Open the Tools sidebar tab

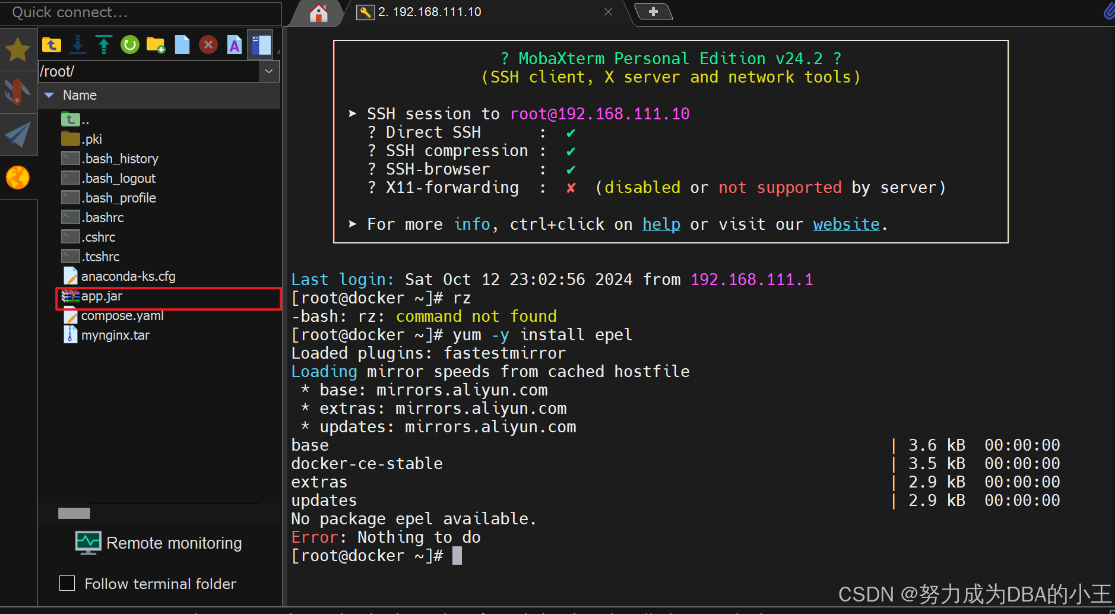coord(18,93)
